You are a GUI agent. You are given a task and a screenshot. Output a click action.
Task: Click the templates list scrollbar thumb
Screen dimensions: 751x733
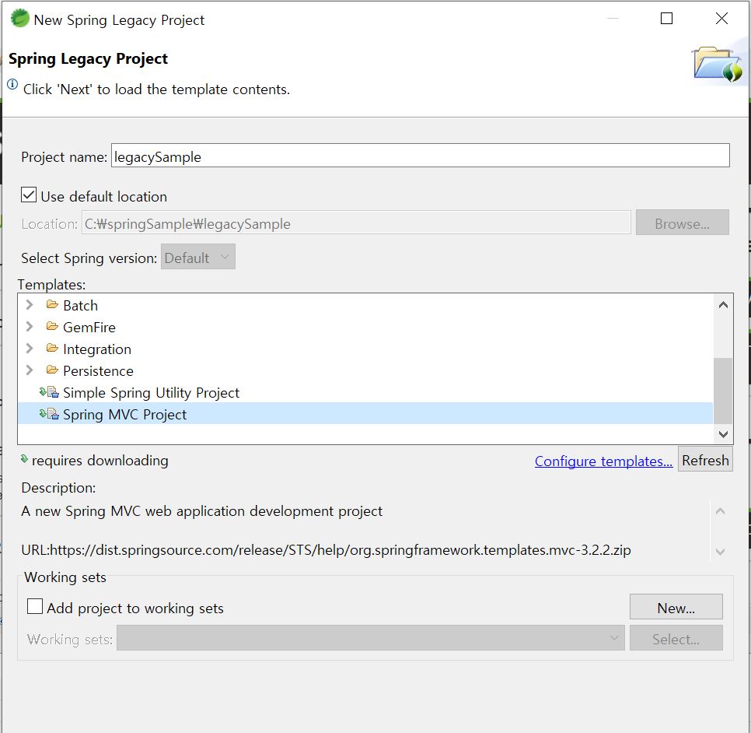click(723, 390)
